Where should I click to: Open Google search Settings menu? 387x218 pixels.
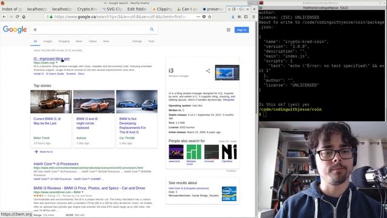tap(137, 41)
